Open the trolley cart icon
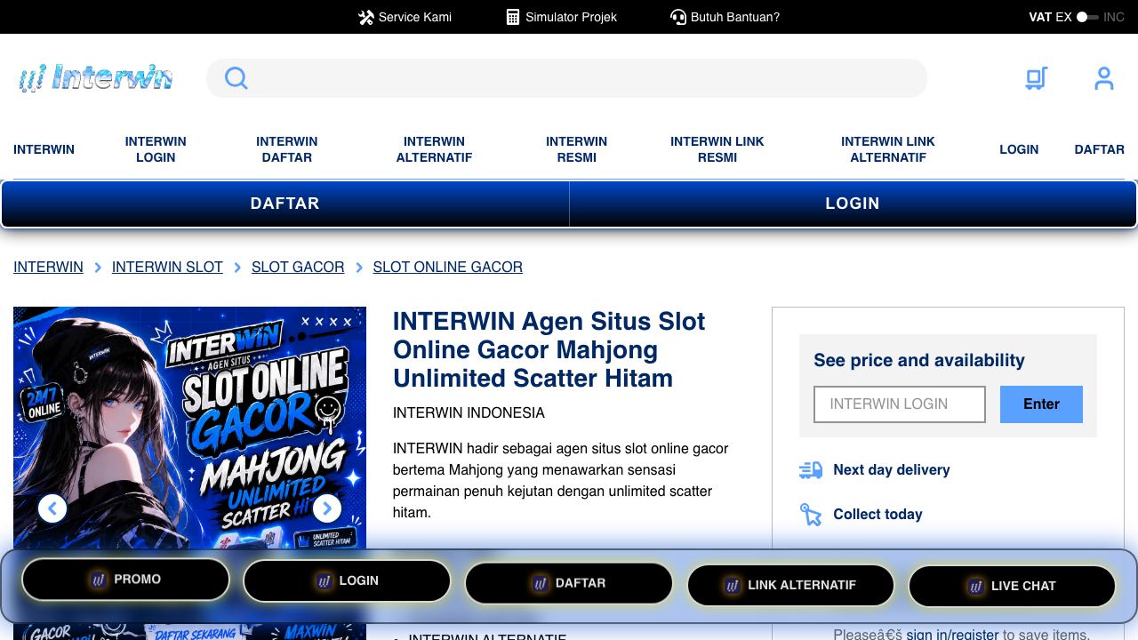 [1036, 78]
